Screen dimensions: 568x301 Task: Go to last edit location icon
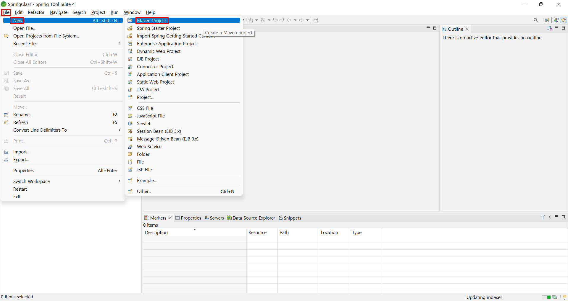coord(275,20)
